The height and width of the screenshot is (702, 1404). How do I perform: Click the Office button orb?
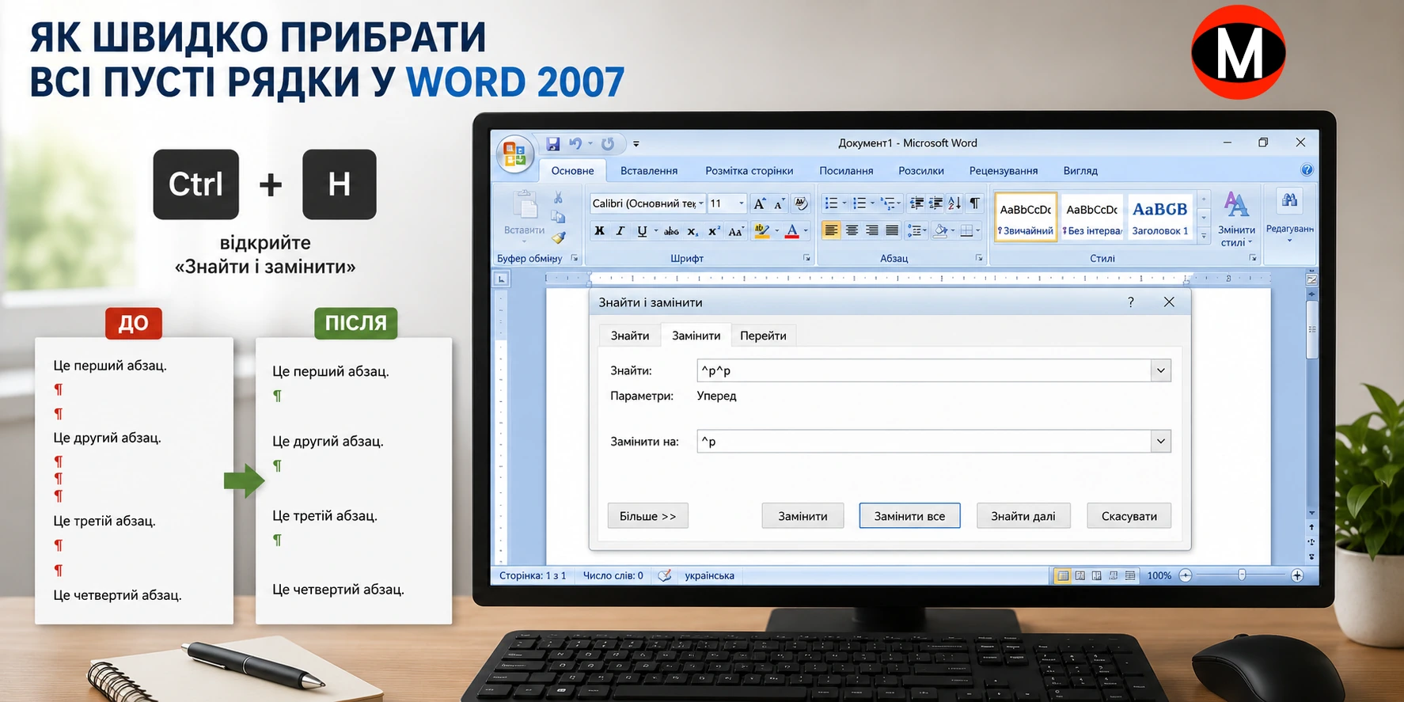[x=514, y=153]
